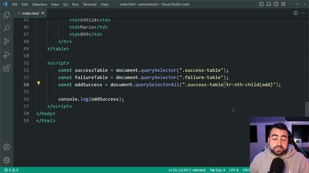Viewport: 309px width, 173px height.
Task: Click the successTable variable on line 52
Action: click(x=91, y=70)
